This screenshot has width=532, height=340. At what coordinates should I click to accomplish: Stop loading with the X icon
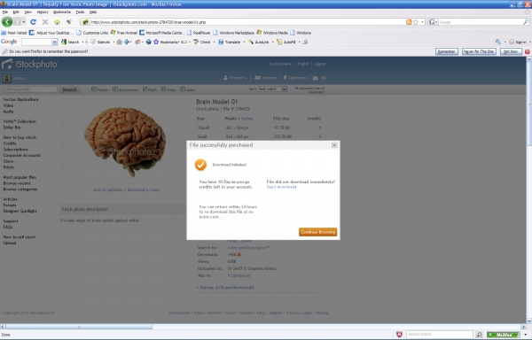click(x=45, y=22)
